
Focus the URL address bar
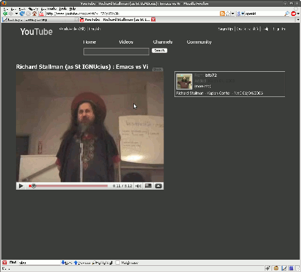point(132,14)
